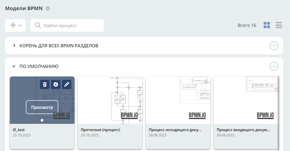Expand КОРЕНЬ ДЛЯ ВСЕХ BPMN РАЗДЕЛОВ section

pyautogui.click(x=14, y=45)
